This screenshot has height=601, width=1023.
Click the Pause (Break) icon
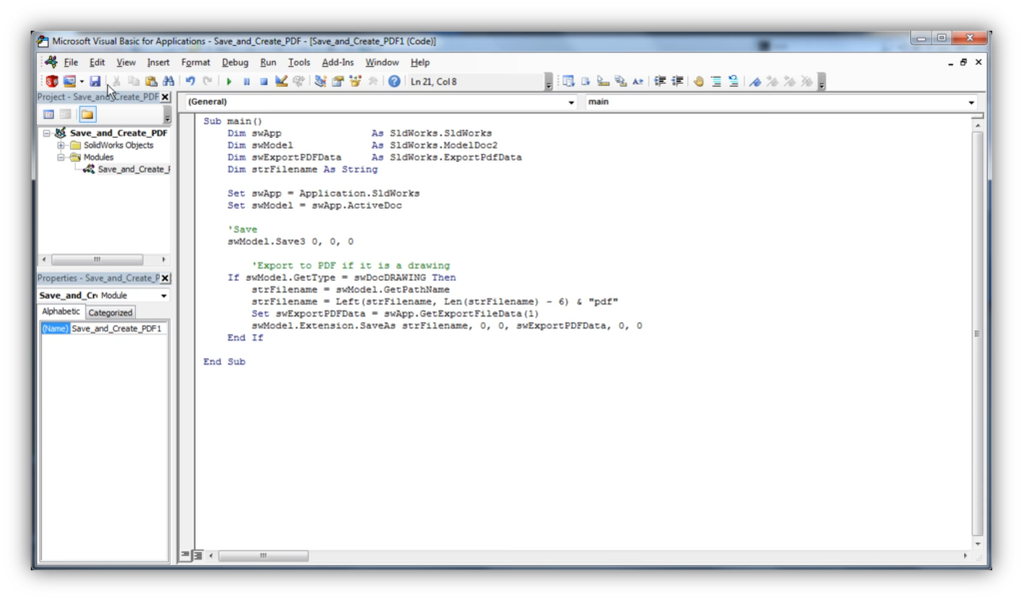tap(247, 82)
